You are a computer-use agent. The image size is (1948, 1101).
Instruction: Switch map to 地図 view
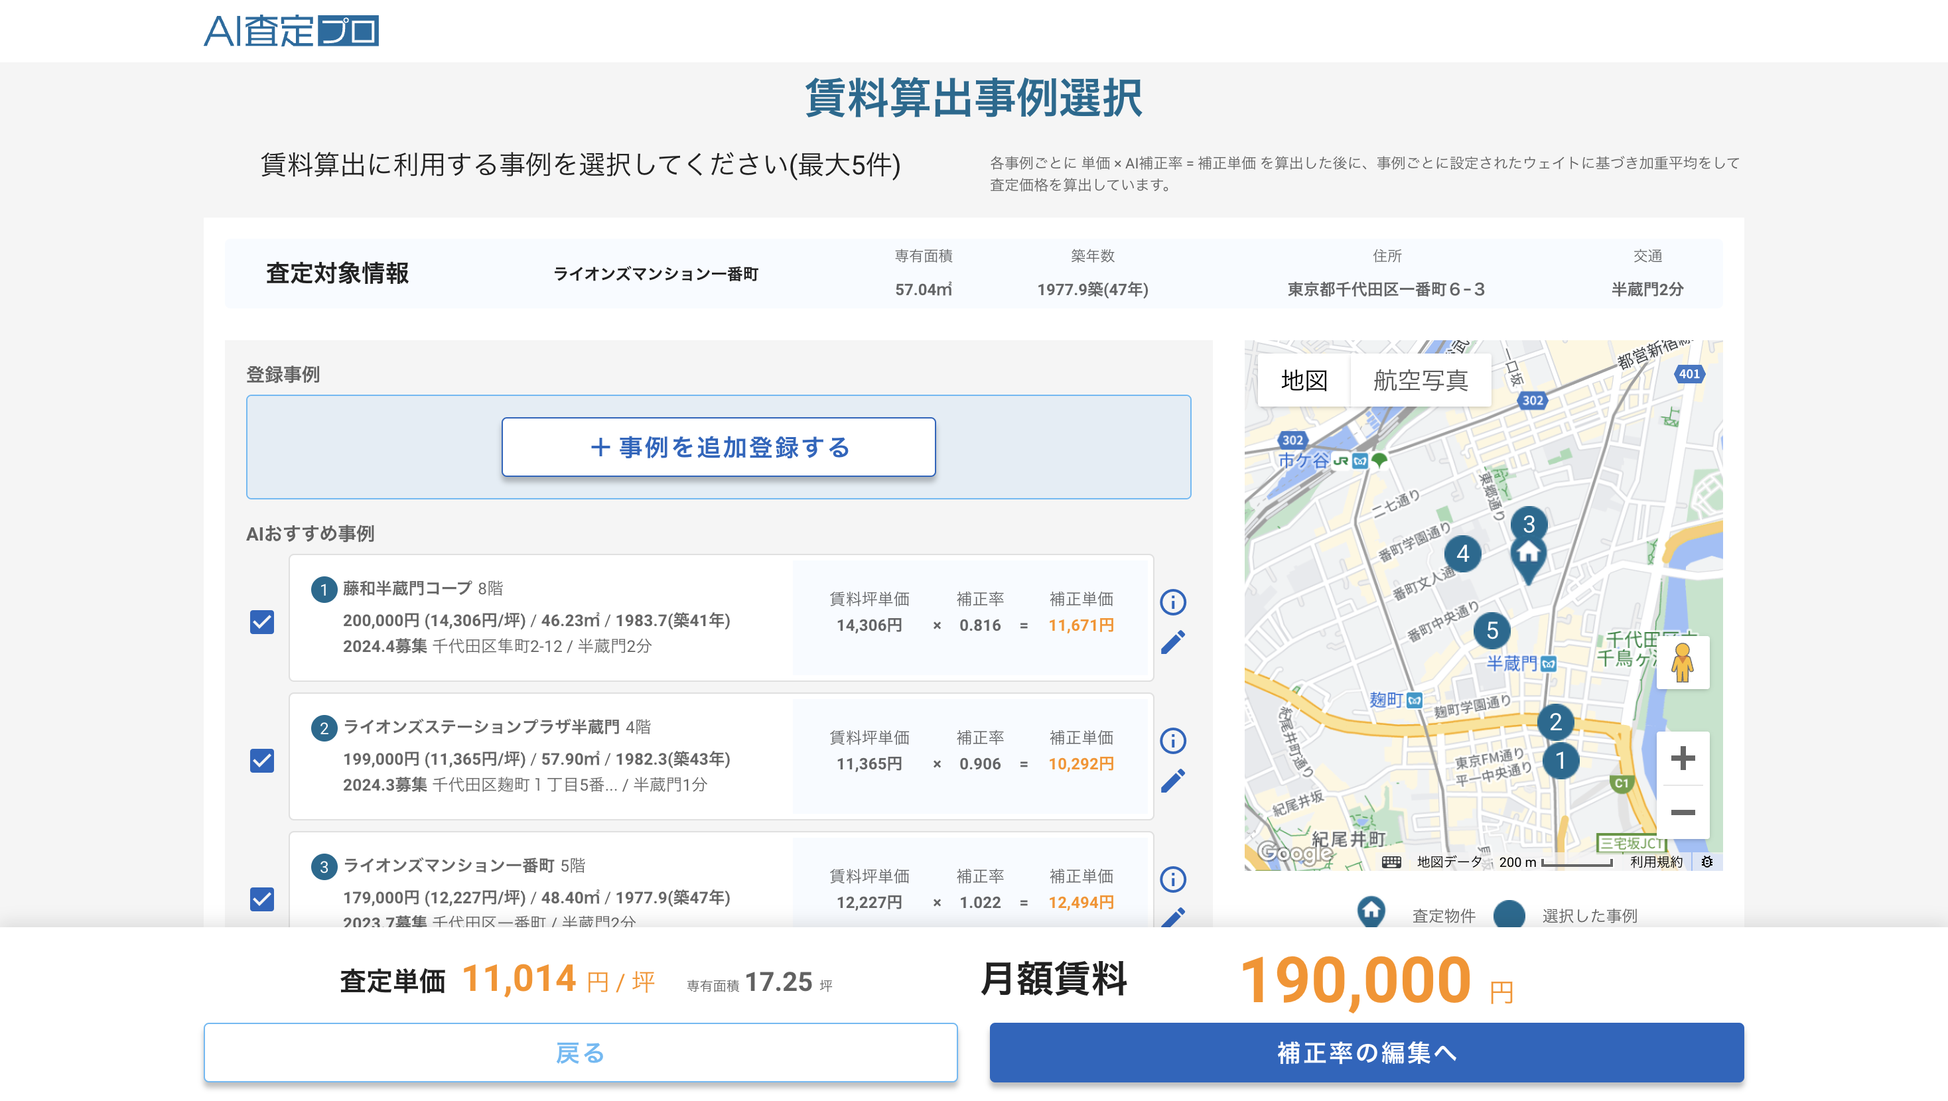click(x=1304, y=380)
